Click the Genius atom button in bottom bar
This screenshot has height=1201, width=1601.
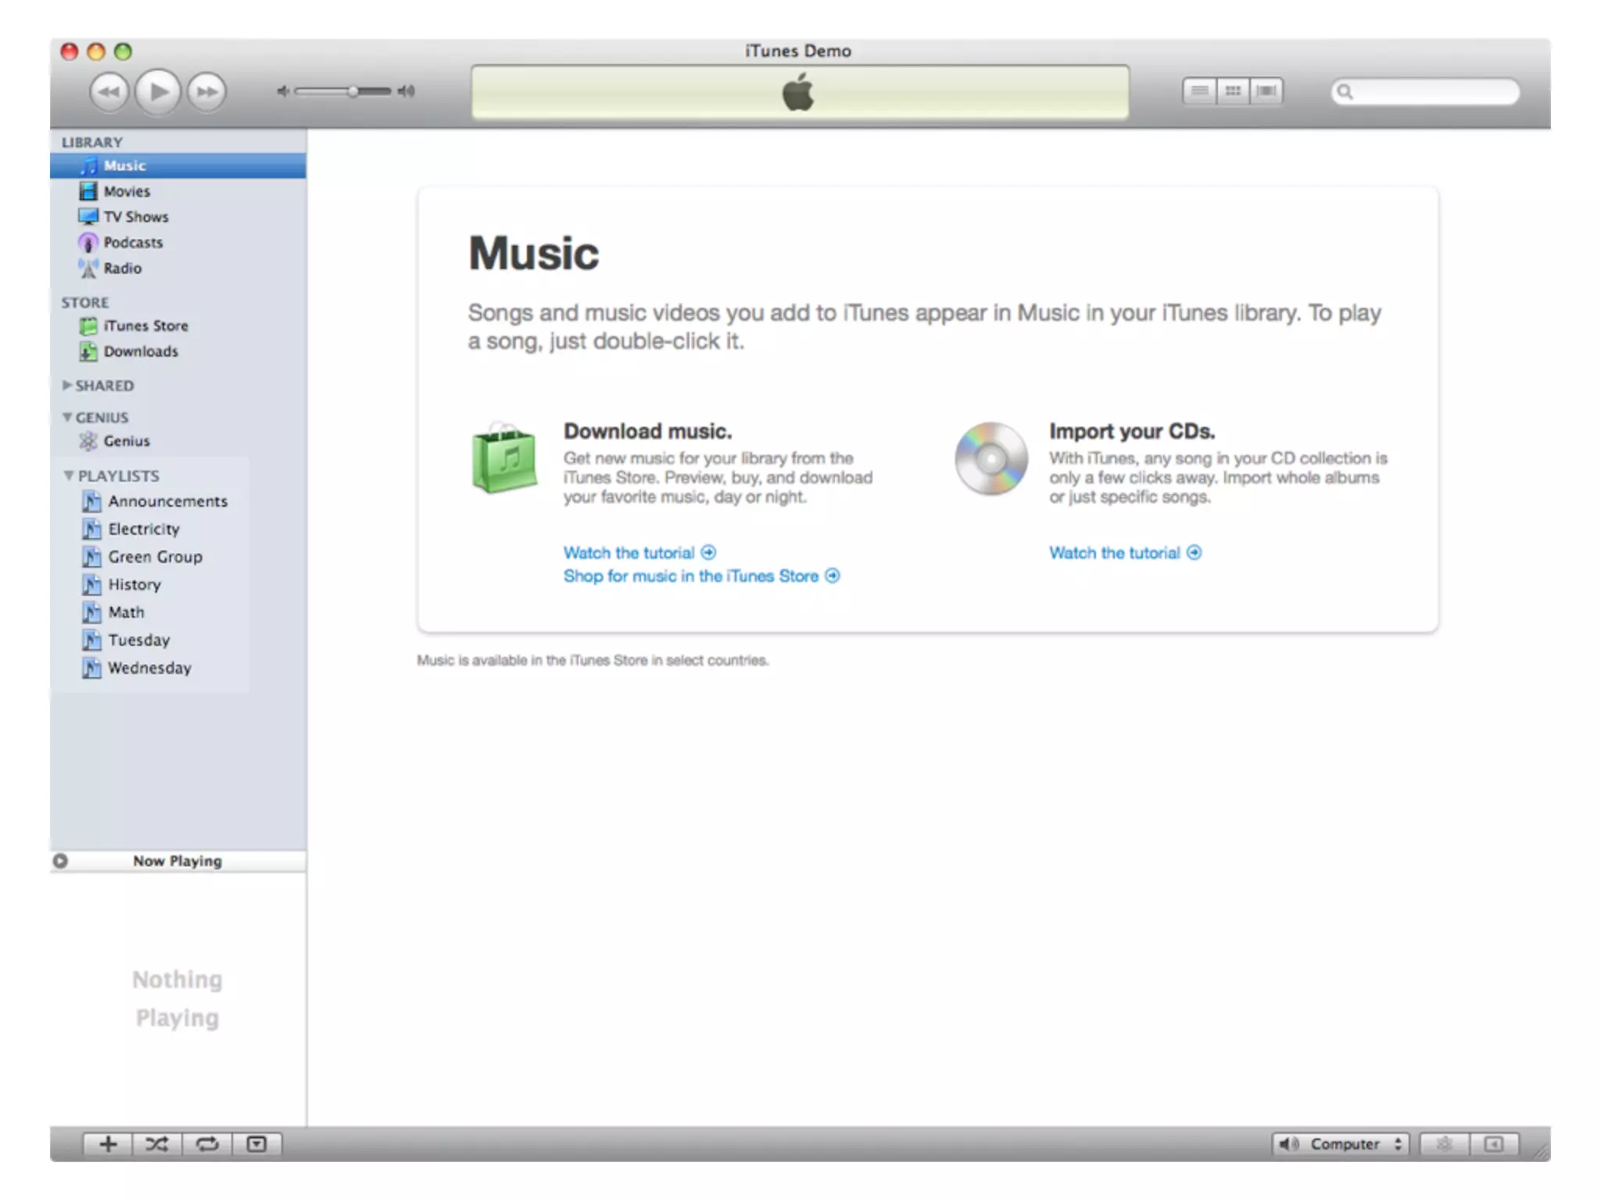tap(1444, 1144)
